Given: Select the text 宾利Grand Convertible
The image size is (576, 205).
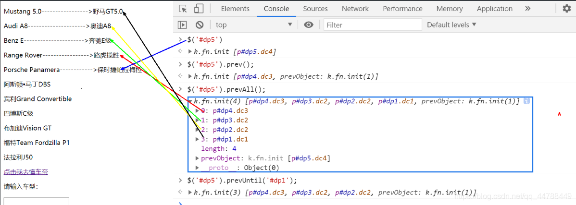Looking at the screenshot, I should [x=38, y=99].
